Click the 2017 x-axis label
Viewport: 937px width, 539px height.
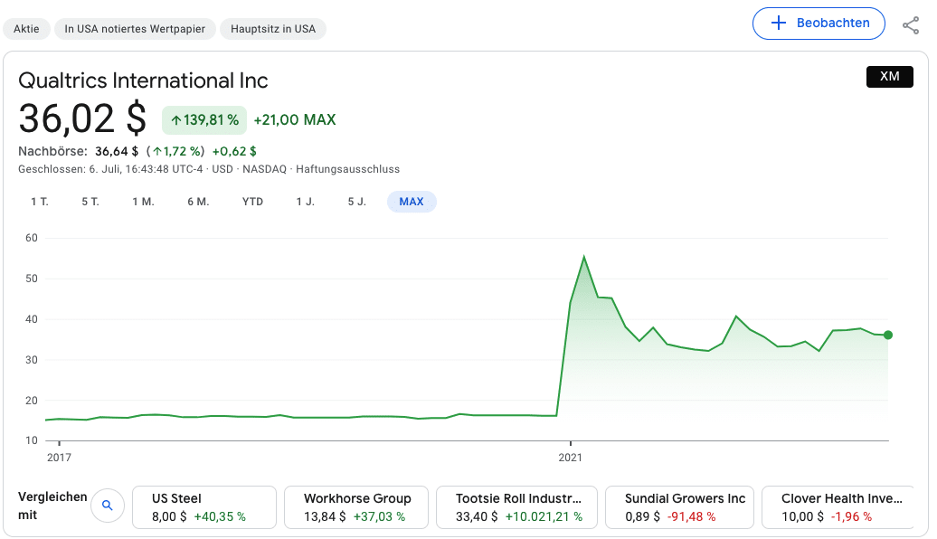click(x=59, y=458)
